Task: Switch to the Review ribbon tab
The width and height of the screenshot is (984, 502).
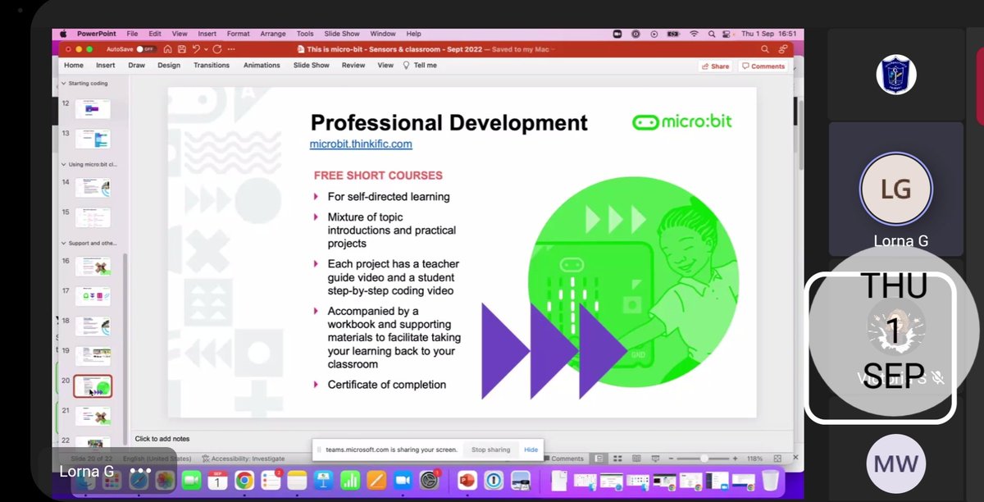Action: coord(353,65)
